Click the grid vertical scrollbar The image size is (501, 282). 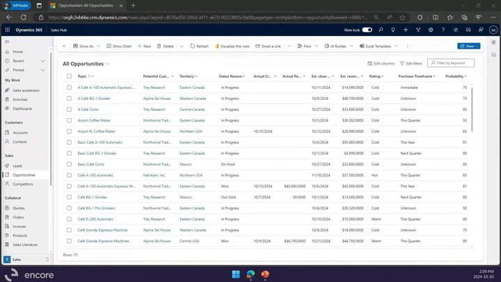tap(472, 108)
